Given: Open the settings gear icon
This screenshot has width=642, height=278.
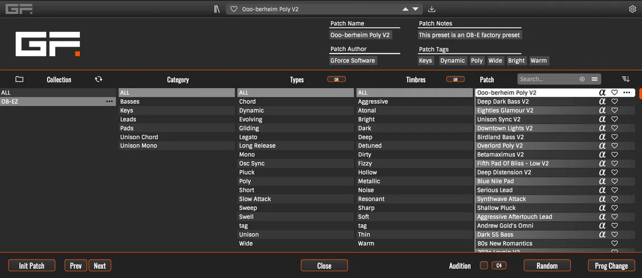Looking at the screenshot, I should [632, 9].
